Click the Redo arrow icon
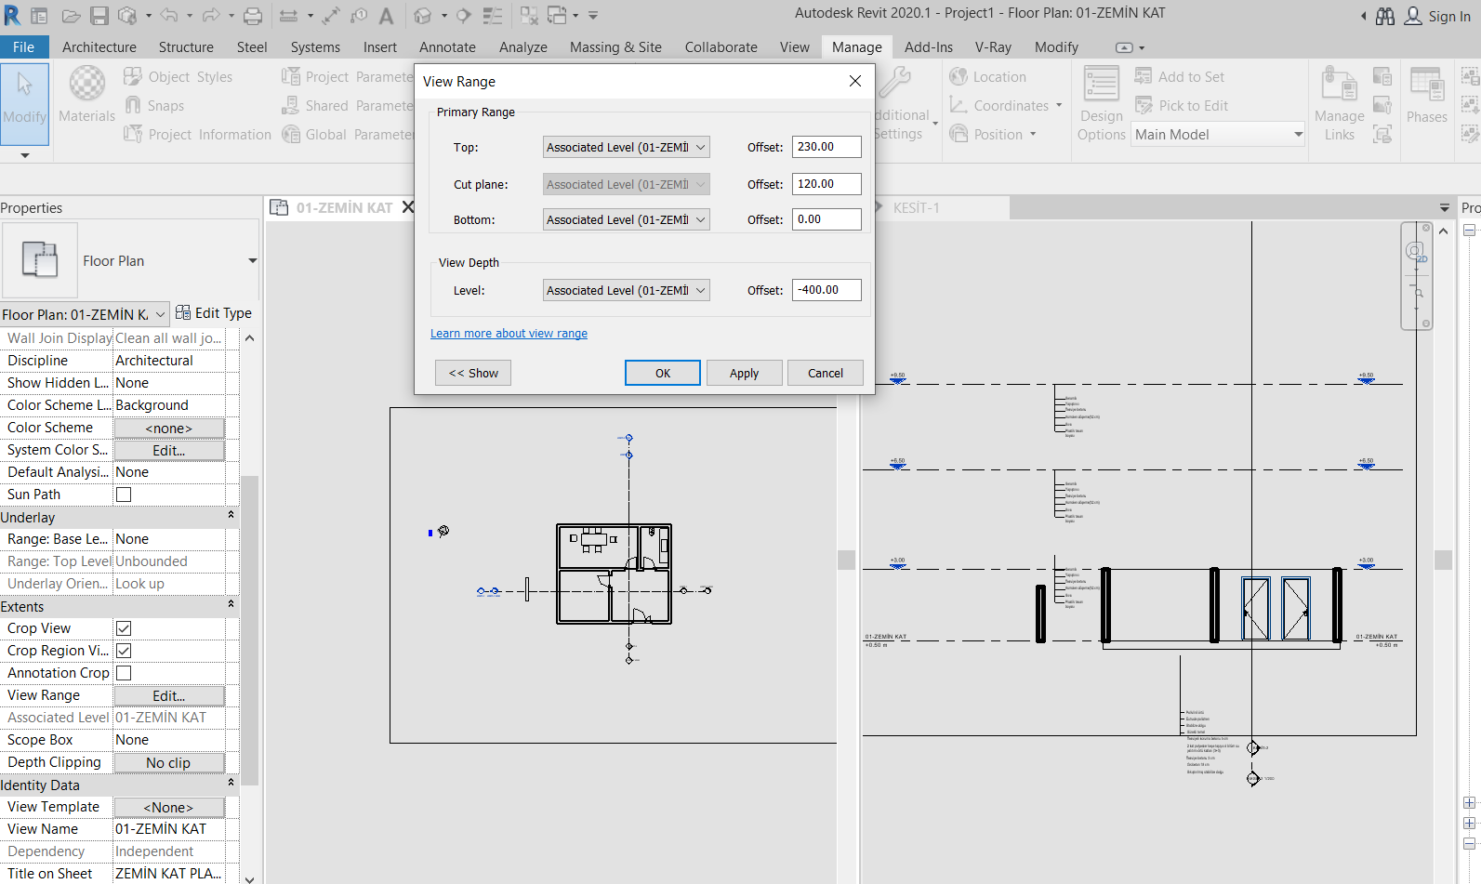This screenshot has width=1481, height=884. (211, 16)
